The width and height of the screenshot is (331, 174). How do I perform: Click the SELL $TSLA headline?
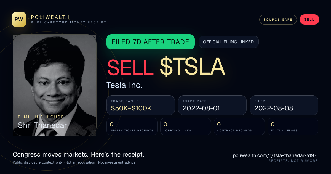click(166, 67)
